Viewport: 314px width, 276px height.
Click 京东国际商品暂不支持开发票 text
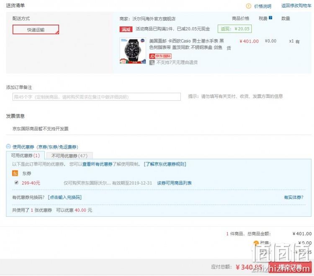pos(41,129)
